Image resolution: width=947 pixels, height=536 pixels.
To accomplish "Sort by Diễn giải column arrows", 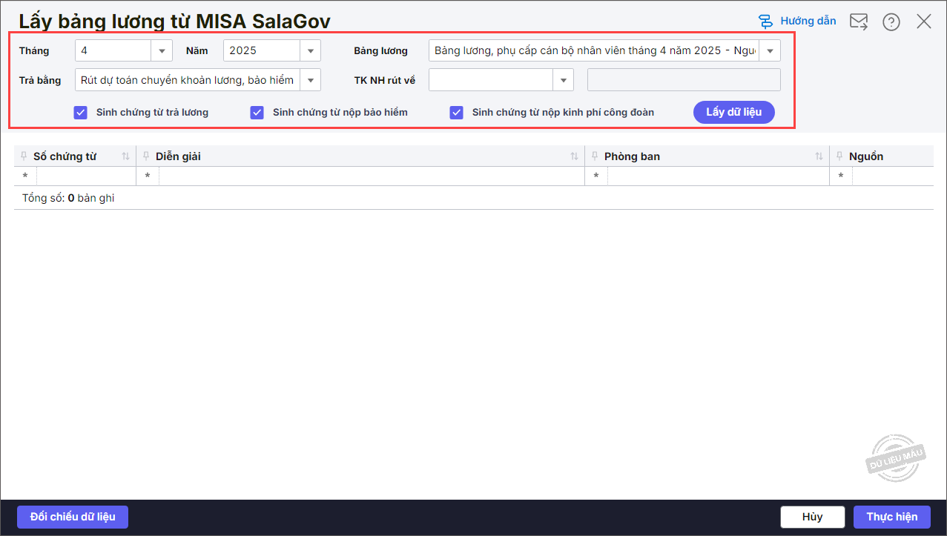I will (x=574, y=156).
